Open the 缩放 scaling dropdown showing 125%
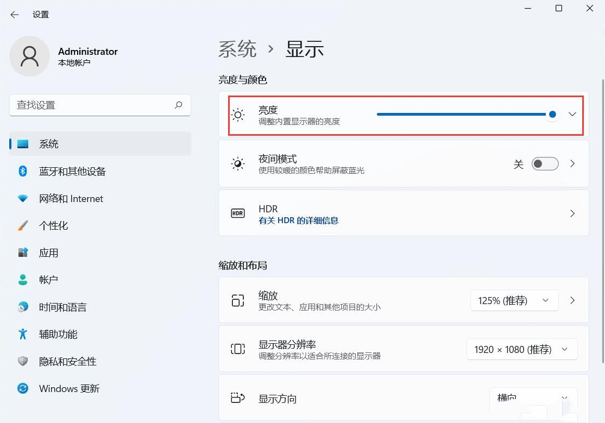This screenshot has width=605, height=423. click(x=513, y=300)
